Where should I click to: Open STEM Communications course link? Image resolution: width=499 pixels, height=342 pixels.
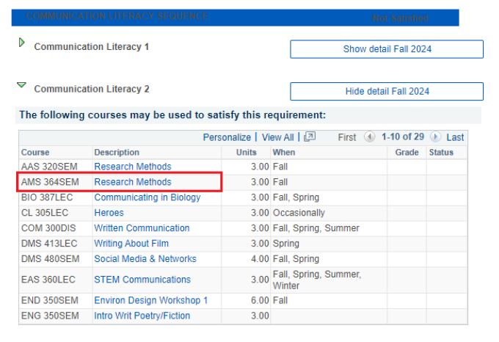click(142, 280)
